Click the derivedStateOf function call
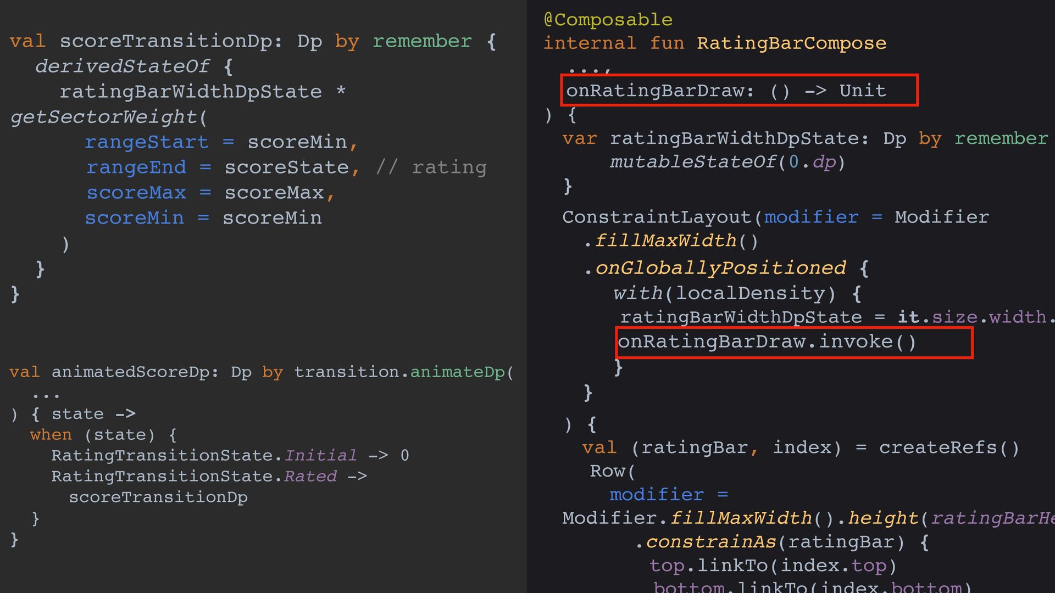 click(x=122, y=66)
